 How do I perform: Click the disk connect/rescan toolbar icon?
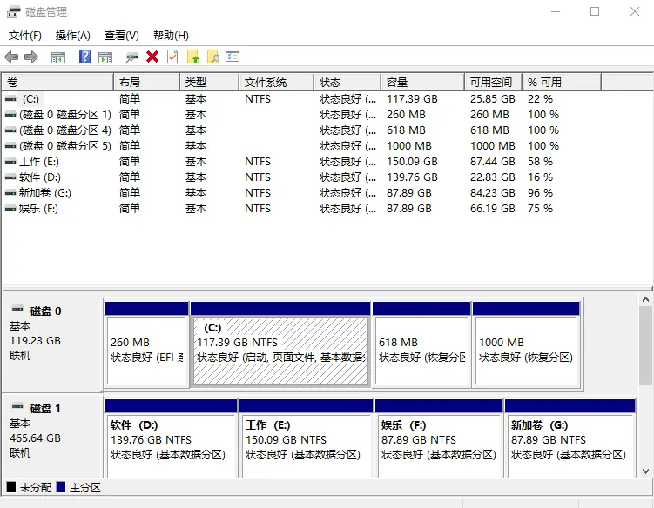131,57
